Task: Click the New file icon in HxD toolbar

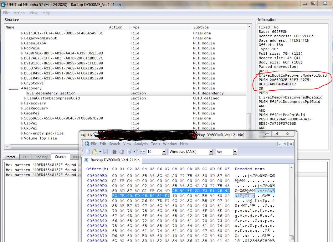Action: click(88, 152)
